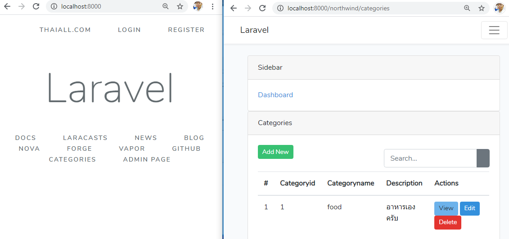Click back arrow in right browser window
Image resolution: width=509 pixels, height=239 pixels.
point(233,8)
